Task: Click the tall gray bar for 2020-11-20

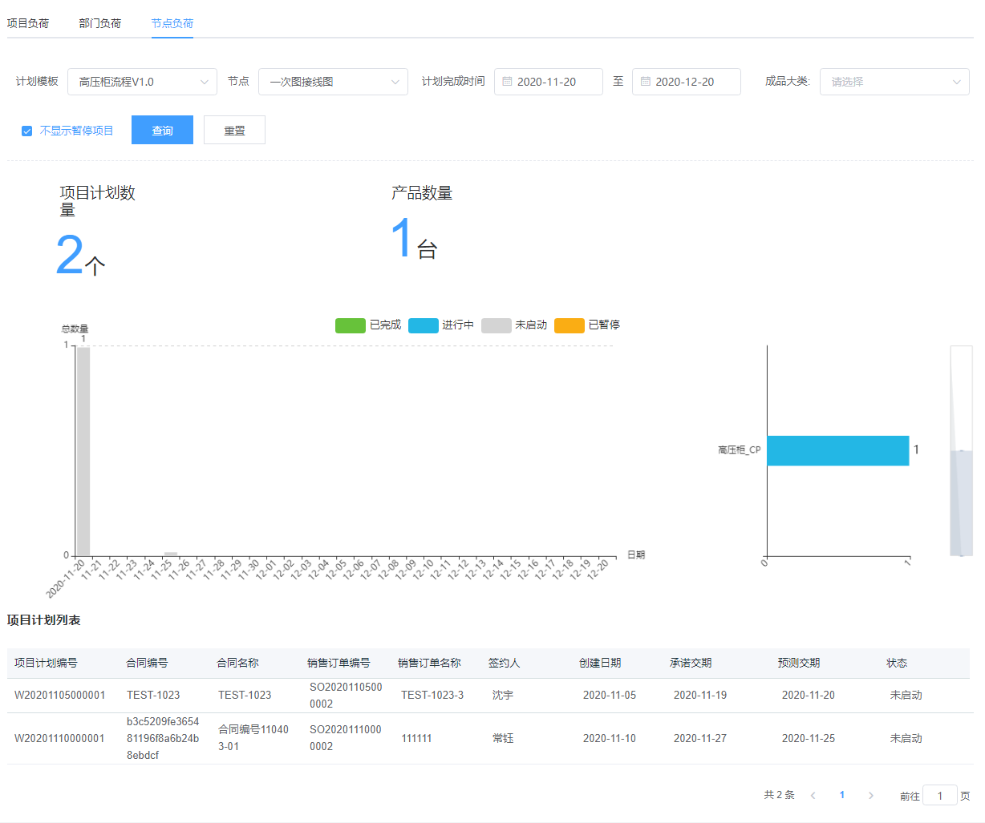Action: tap(83, 450)
